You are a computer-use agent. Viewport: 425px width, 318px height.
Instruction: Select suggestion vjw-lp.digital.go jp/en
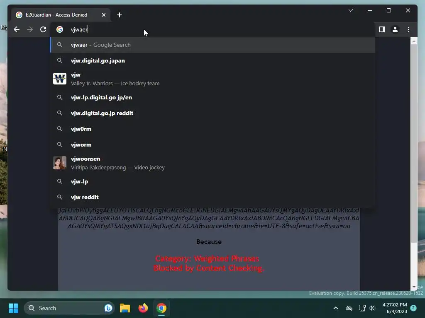tap(212, 97)
